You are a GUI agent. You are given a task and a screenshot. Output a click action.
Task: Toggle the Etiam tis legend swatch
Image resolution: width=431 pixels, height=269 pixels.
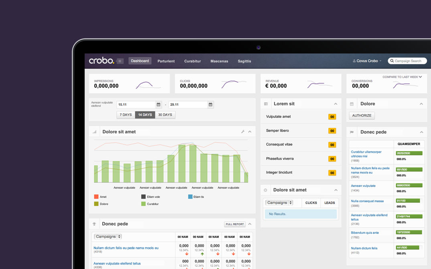(190, 197)
